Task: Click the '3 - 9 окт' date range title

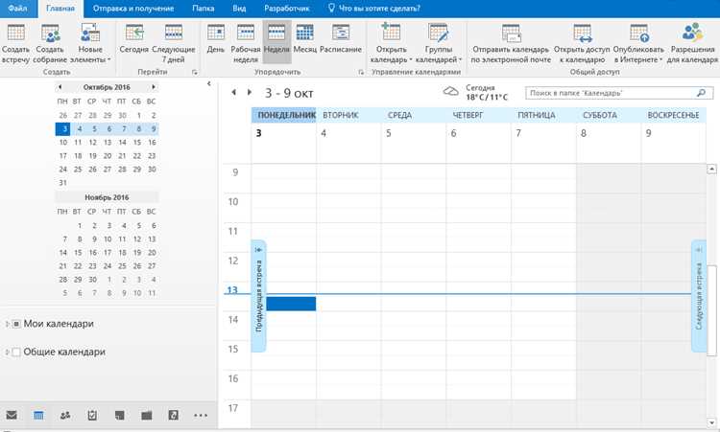Action: 289,93
